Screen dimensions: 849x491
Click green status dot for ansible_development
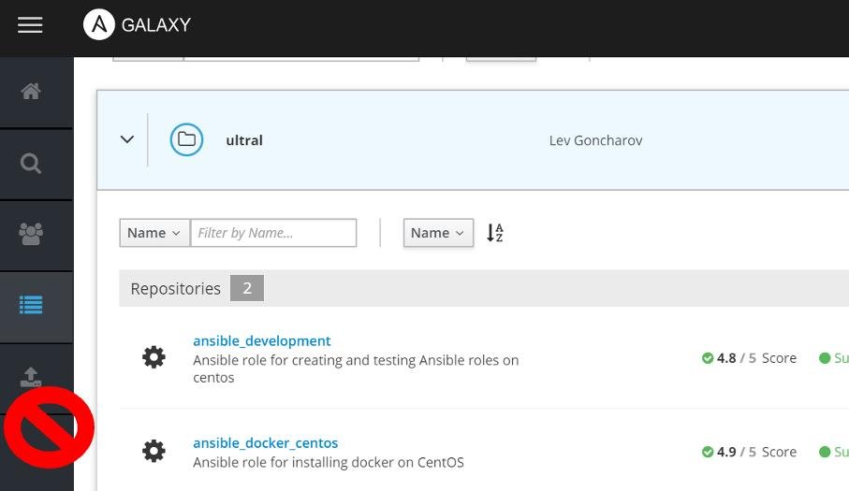pyautogui.click(x=825, y=358)
